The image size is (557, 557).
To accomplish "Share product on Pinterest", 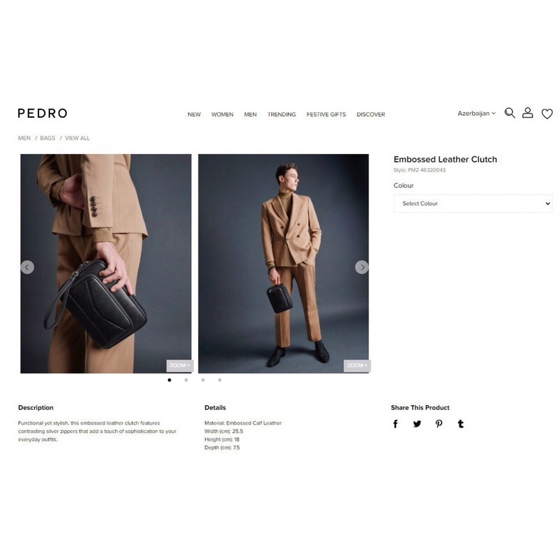I will (x=439, y=424).
